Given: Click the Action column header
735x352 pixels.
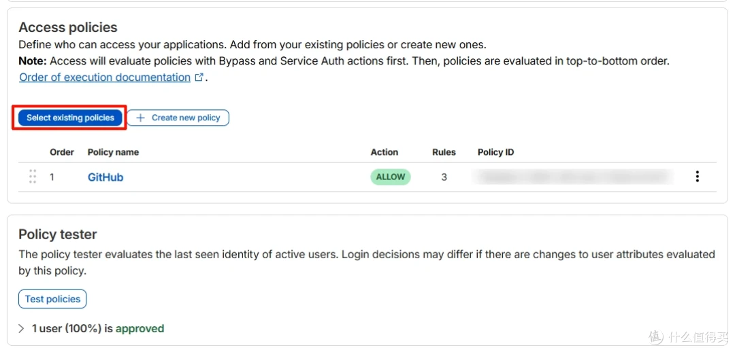Looking at the screenshot, I should tap(385, 152).
